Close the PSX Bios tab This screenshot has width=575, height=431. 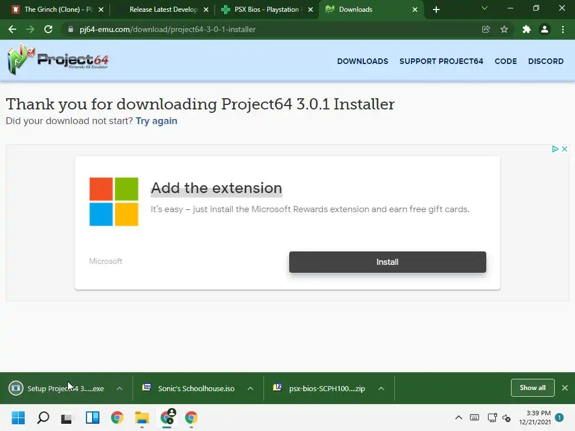click(311, 10)
